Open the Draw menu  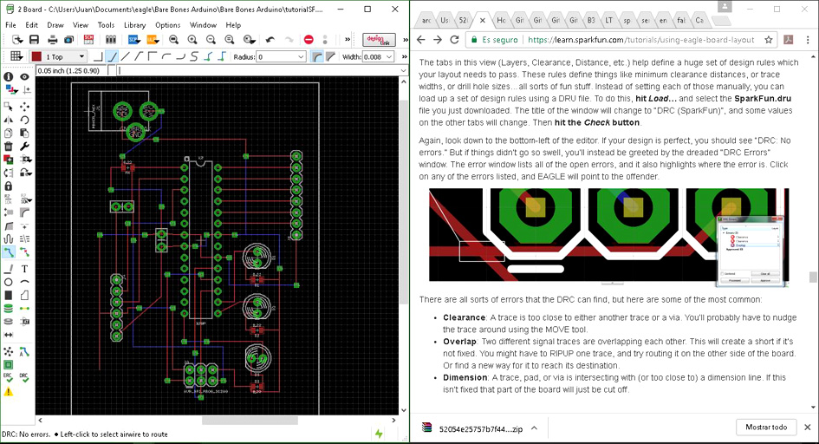click(x=55, y=25)
